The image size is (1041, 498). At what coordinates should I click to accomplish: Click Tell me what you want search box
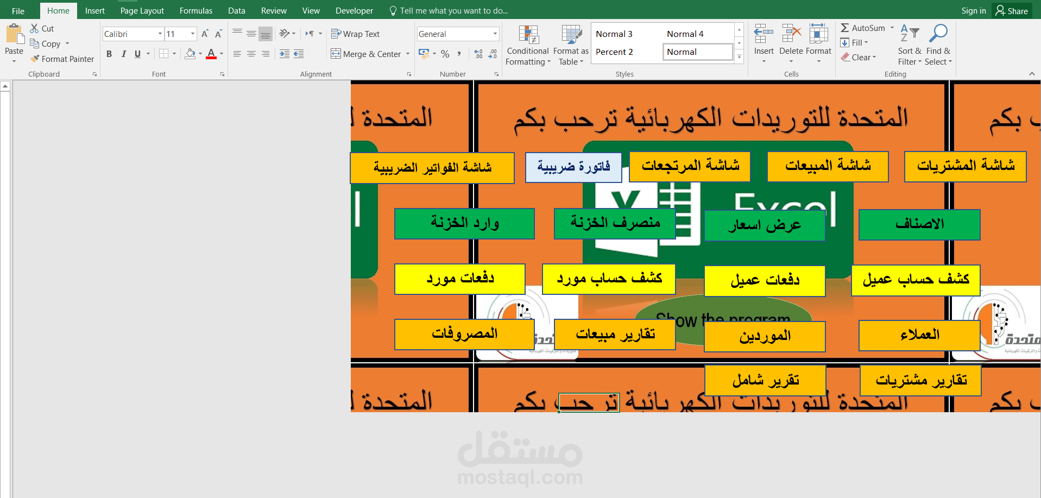click(x=449, y=11)
